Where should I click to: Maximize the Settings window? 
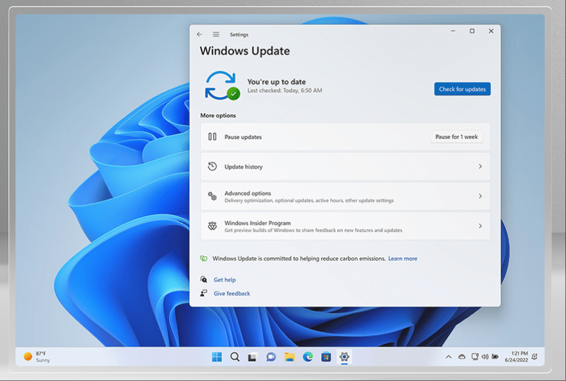click(x=472, y=31)
